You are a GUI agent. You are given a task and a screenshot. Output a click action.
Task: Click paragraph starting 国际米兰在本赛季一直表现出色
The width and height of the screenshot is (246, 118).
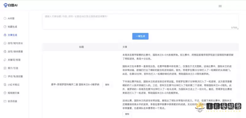[x=177, y=70]
